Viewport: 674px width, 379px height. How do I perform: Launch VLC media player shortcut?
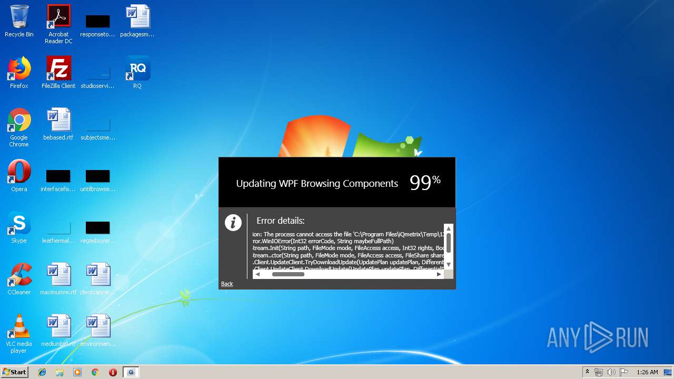click(x=19, y=334)
